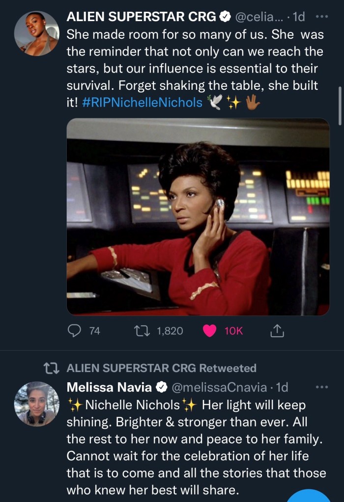View the Star Trek photo fullscreen
Image resolution: width=344 pixels, height=502 pixels.
[198, 216]
